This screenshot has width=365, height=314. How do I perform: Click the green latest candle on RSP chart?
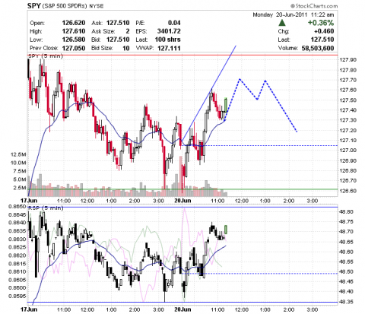coord(226,230)
